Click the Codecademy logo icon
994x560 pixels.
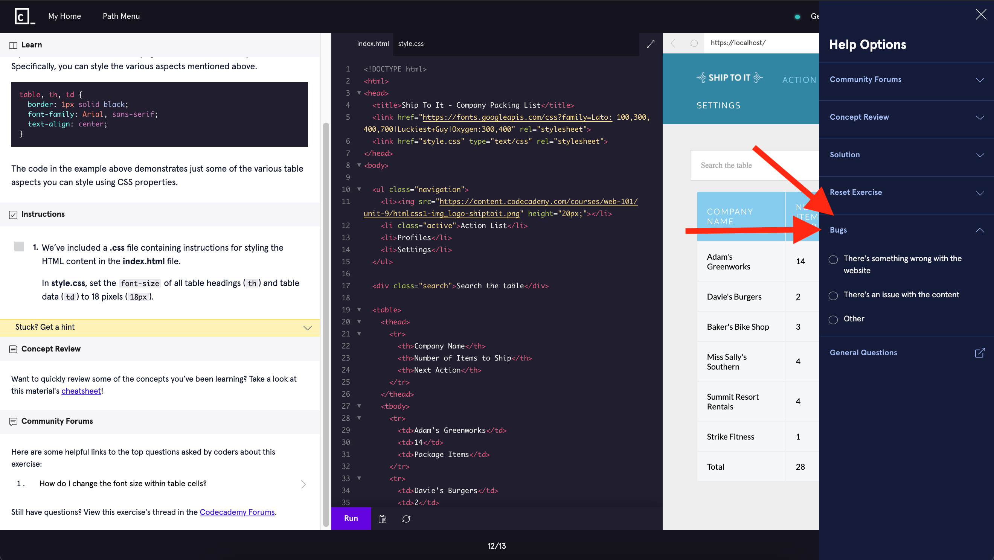click(x=24, y=16)
